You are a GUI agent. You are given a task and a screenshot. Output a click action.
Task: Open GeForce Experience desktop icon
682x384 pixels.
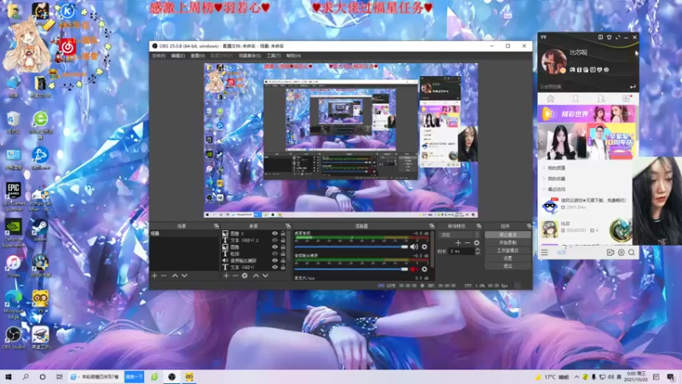click(x=14, y=233)
